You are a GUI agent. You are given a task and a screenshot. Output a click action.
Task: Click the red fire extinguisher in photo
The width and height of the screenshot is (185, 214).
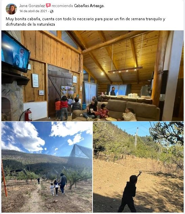tap(28, 115)
